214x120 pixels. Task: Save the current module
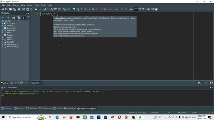[10, 9]
